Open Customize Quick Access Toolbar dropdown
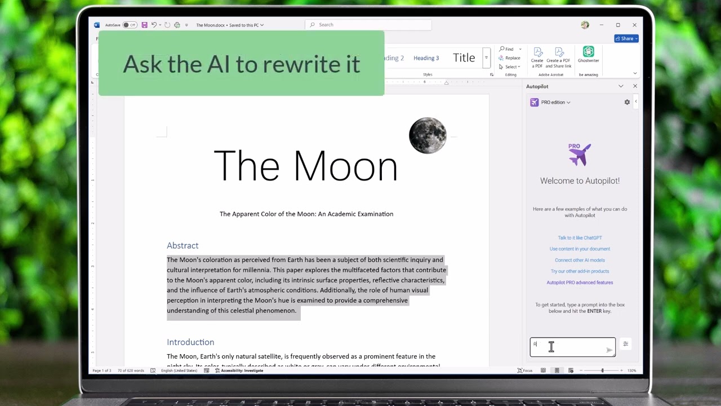 pos(186,25)
